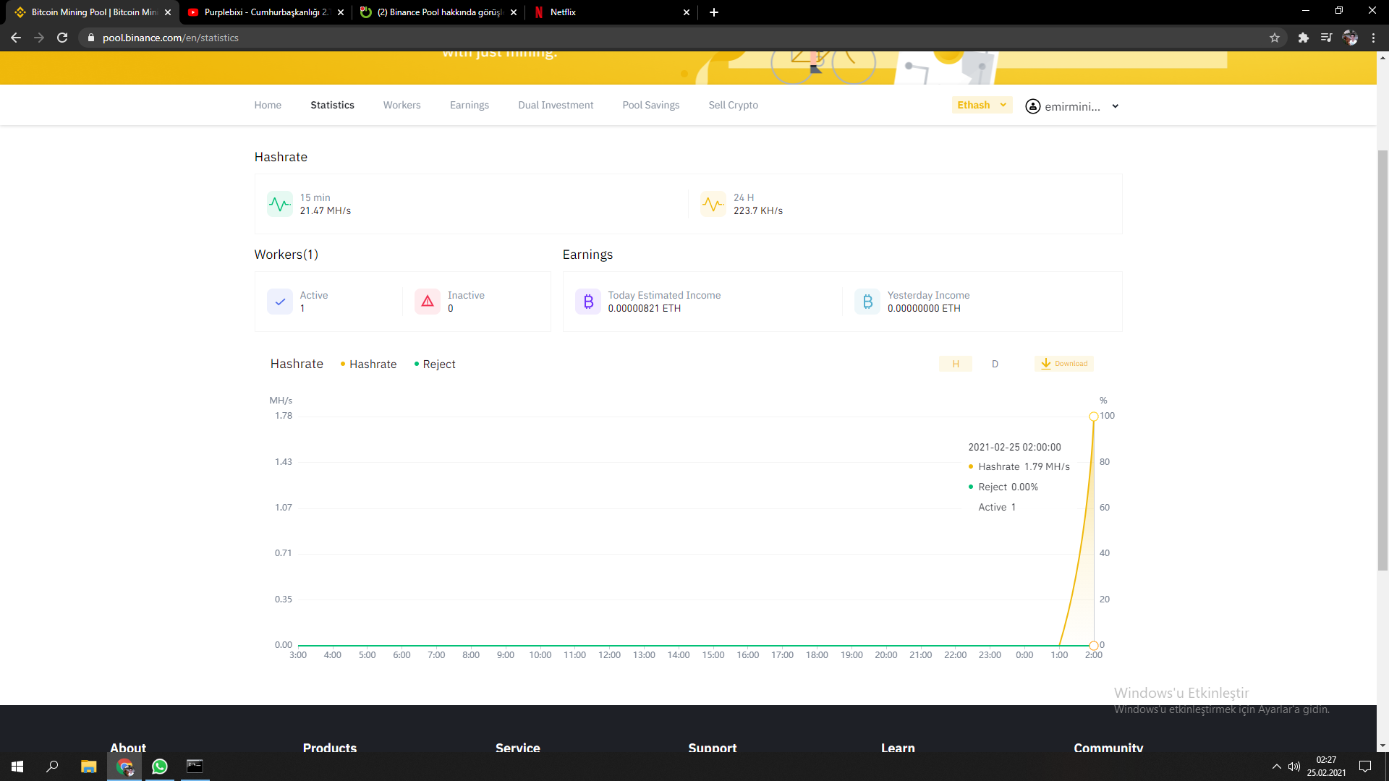
Task: Bookmark page with the star icon
Action: [x=1275, y=38]
